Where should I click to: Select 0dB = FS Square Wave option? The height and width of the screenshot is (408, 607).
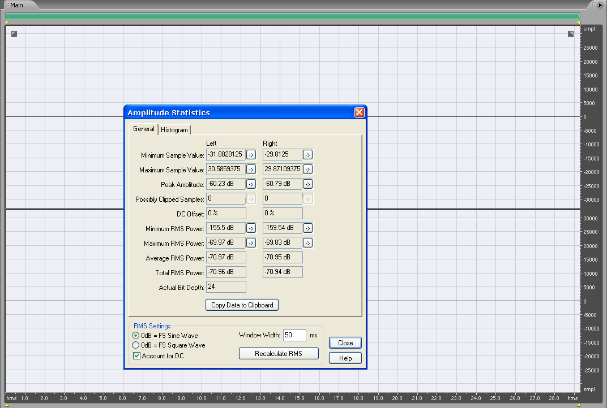point(168,345)
